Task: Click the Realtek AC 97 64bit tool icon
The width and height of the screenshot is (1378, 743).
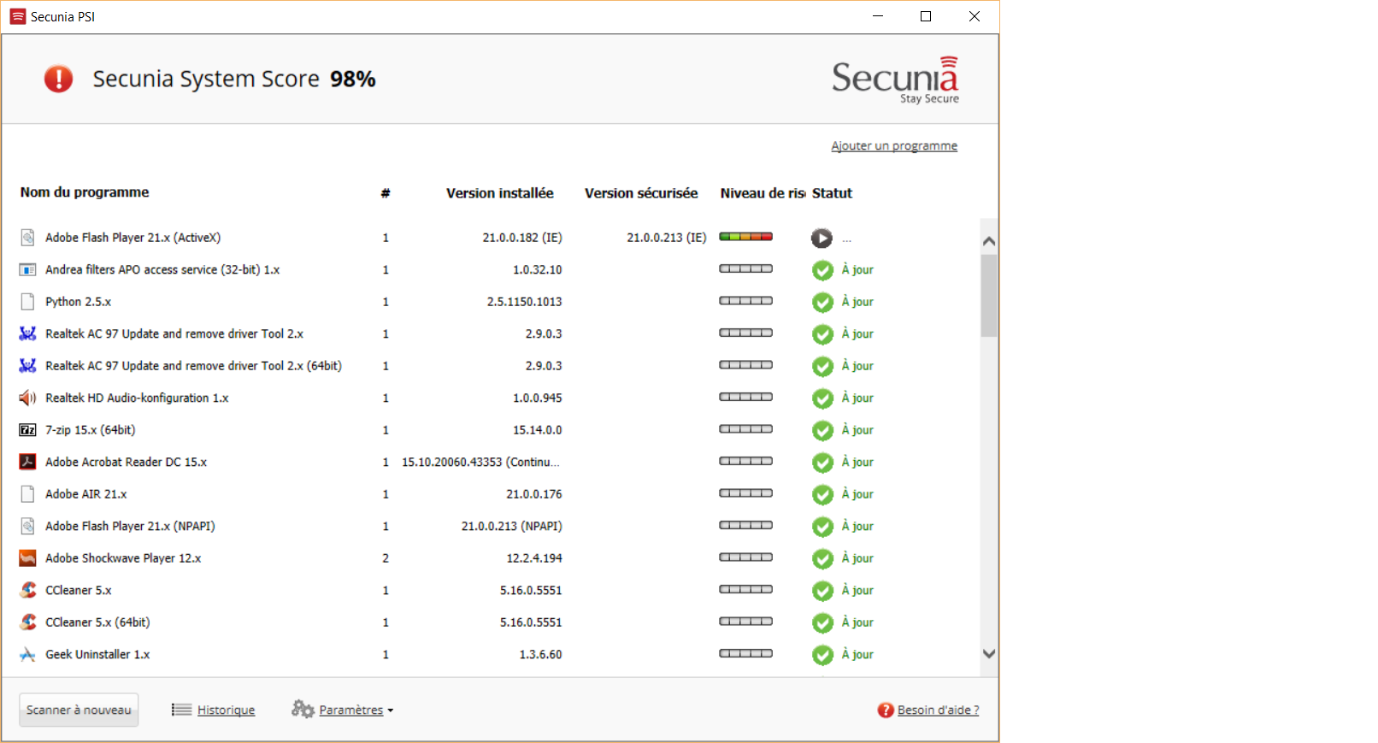Action: 27,366
